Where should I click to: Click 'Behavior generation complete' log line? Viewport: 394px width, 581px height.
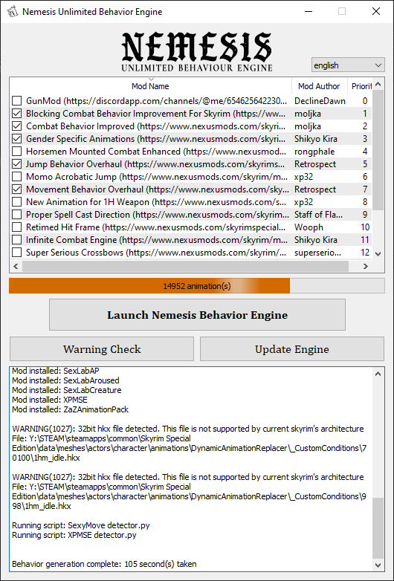(104, 564)
